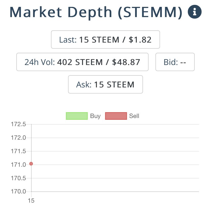Toggle the green Buy legend swatch

[x=77, y=116]
